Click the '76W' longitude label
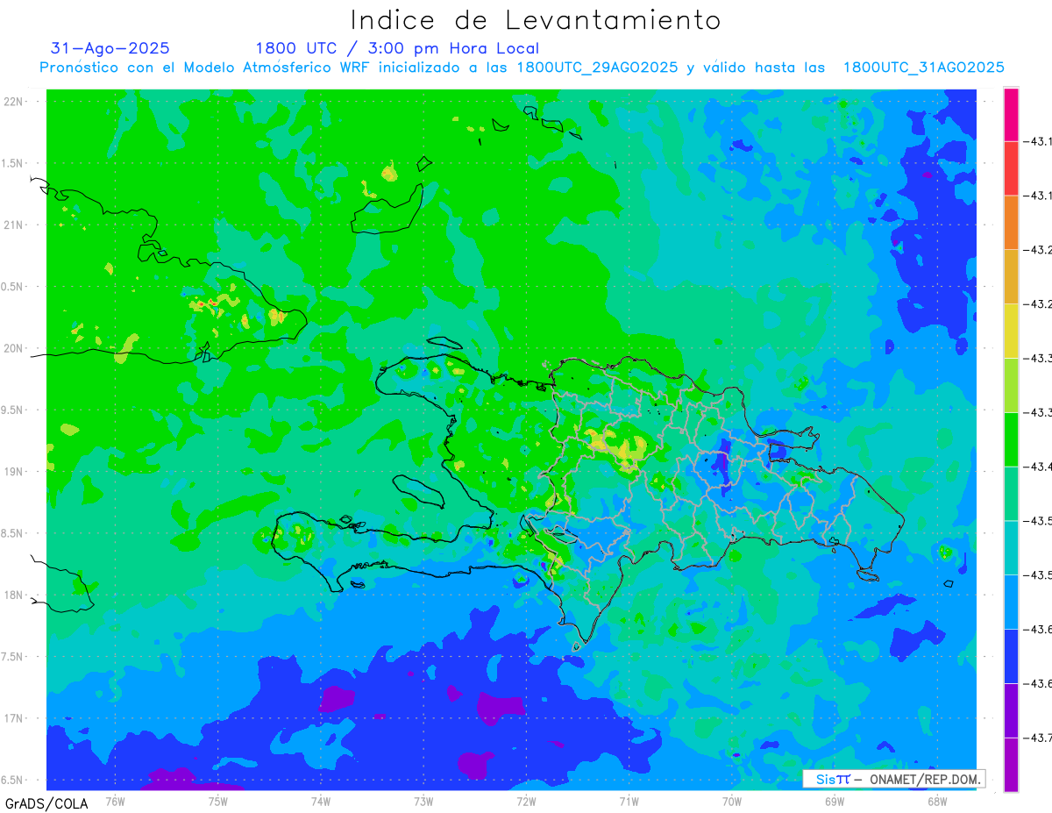The height and width of the screenshot is (813, 1052). (115, 801)
